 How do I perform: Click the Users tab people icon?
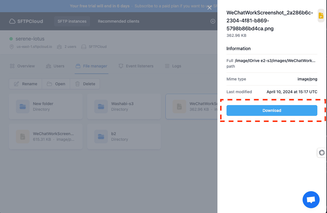coord(48,66)
